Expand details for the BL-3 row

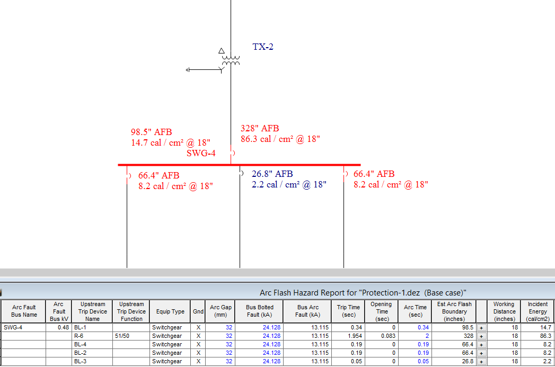[x=481, y=361]
